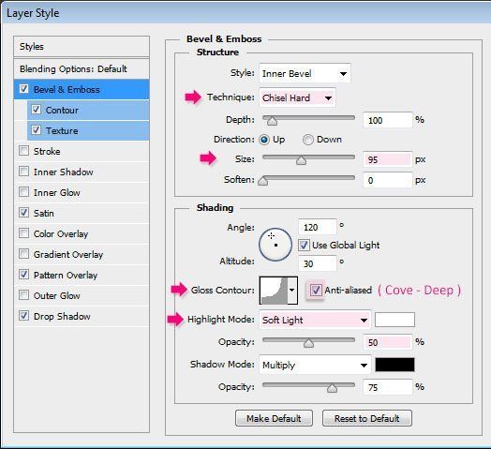Image resolution: width=491 pixels, height=449 pixels.
Task: Select the Bevel & Emboss style entry
Action: click(x=82, y=89)
